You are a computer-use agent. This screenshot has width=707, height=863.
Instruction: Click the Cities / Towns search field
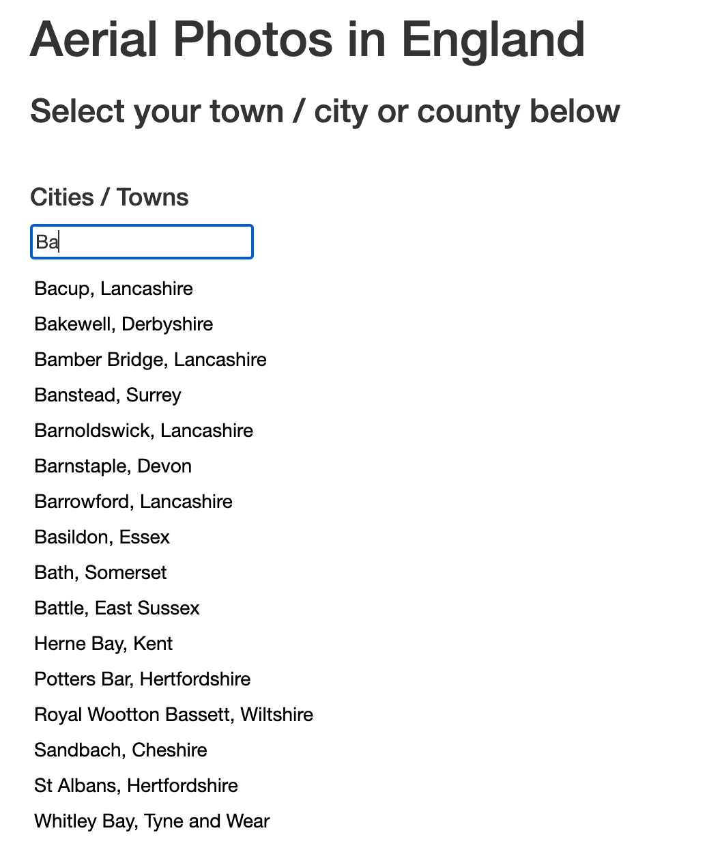tap(142, 242)
